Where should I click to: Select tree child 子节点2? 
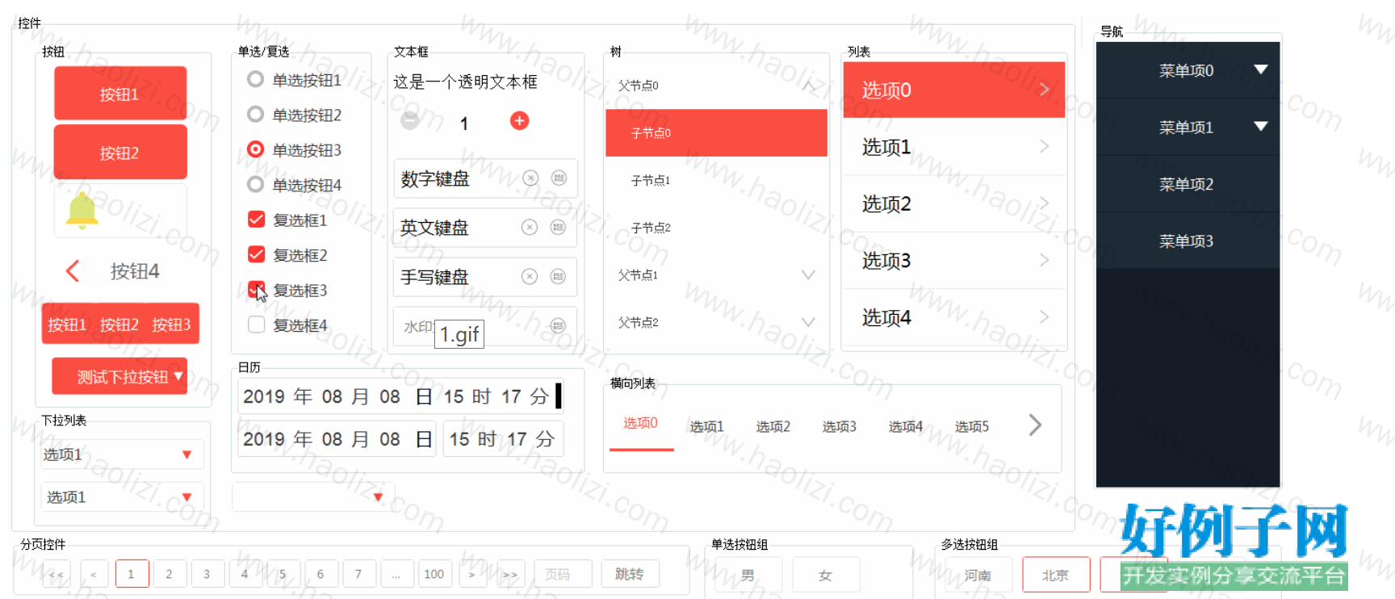[716, 228]
